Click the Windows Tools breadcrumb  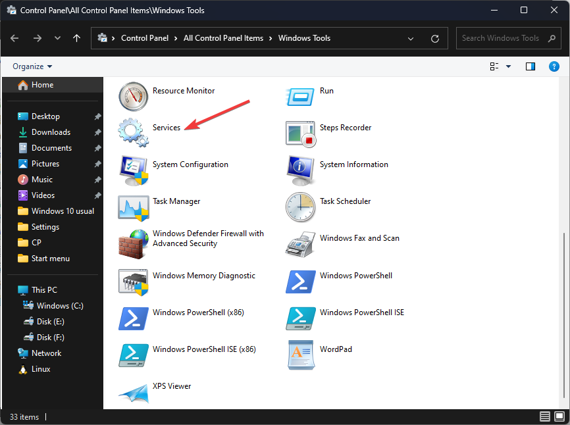304,38
